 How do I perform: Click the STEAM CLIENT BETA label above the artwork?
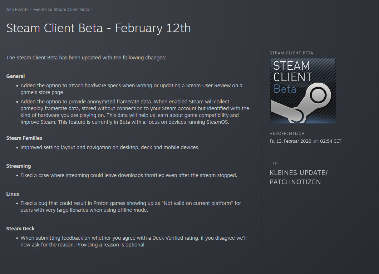(x=291, y=53)
